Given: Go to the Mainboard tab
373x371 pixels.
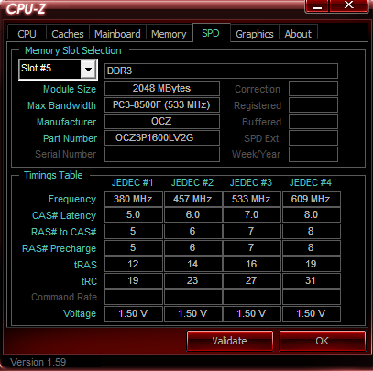Looking at the screenshot, I should click(x=117, y=34).
